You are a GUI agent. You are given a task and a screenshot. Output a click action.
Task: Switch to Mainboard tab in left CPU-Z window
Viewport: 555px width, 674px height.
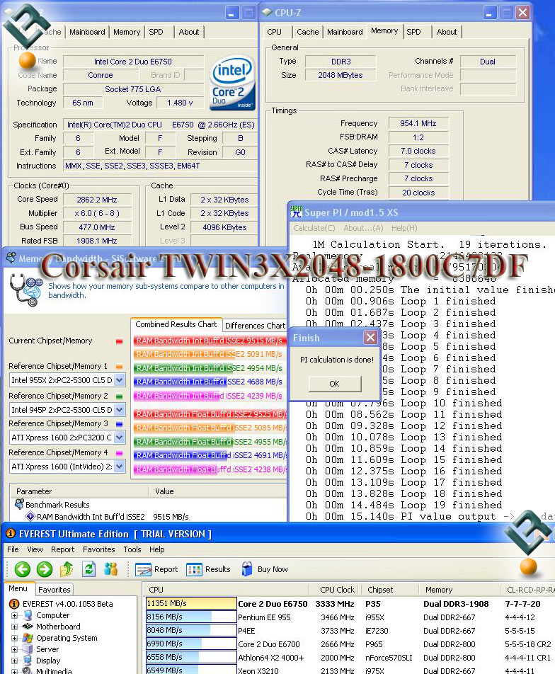[x=87, y=32]
